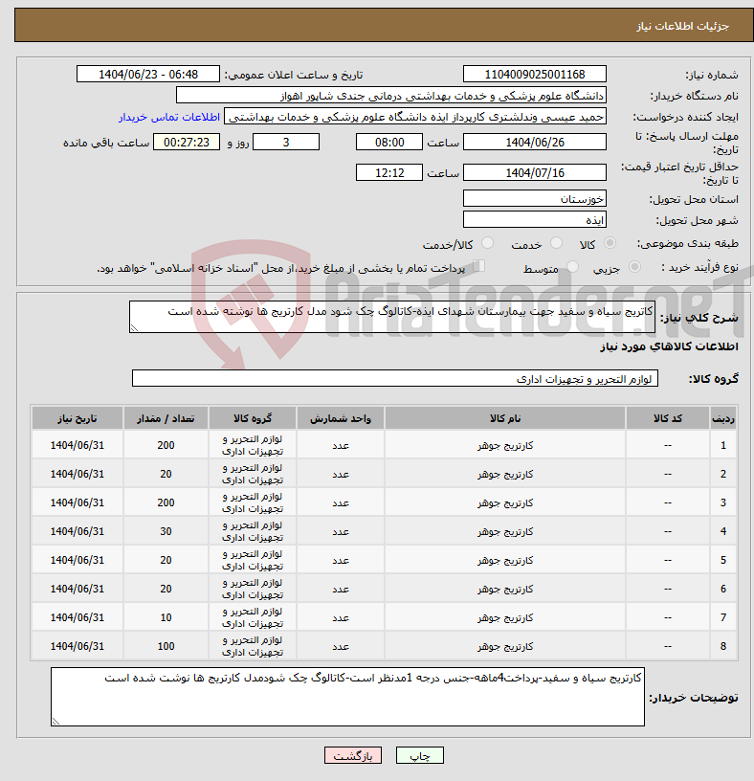Image resolution: width=754 pixels, height=781 pixels.
Task: Click the delivery city field ایذه
Action: [534, 220]
